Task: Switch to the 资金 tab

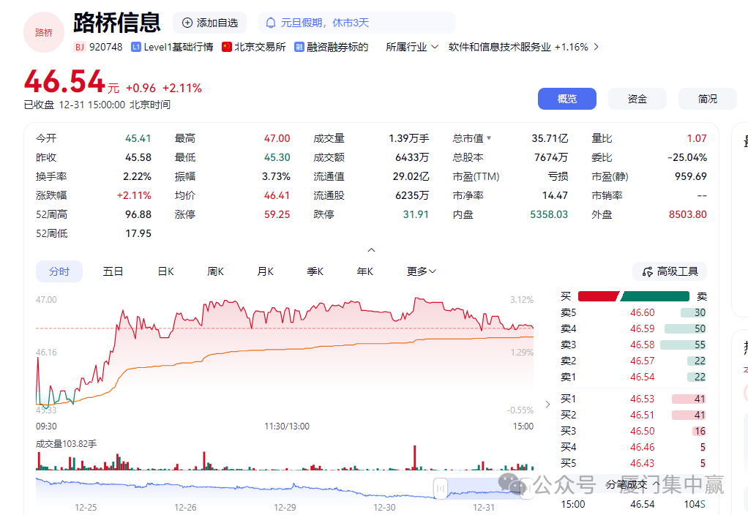Action: 637,99
